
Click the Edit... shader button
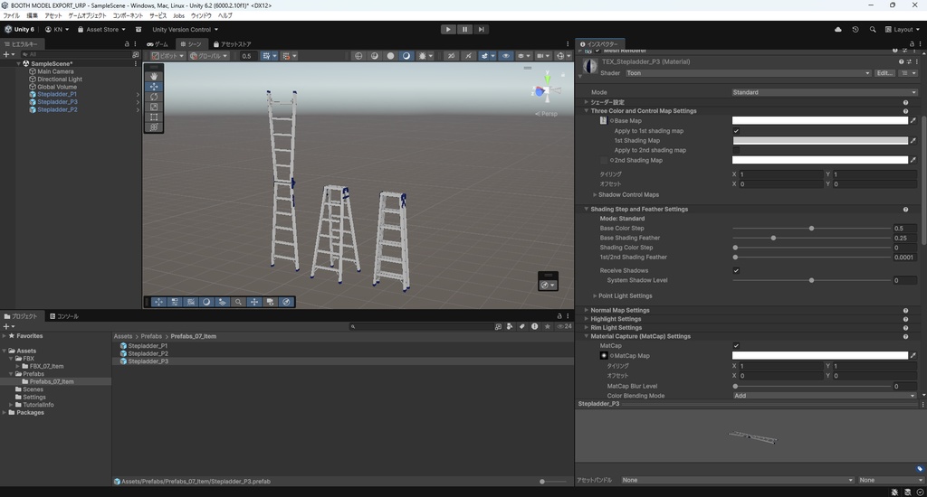pos(884,73)
